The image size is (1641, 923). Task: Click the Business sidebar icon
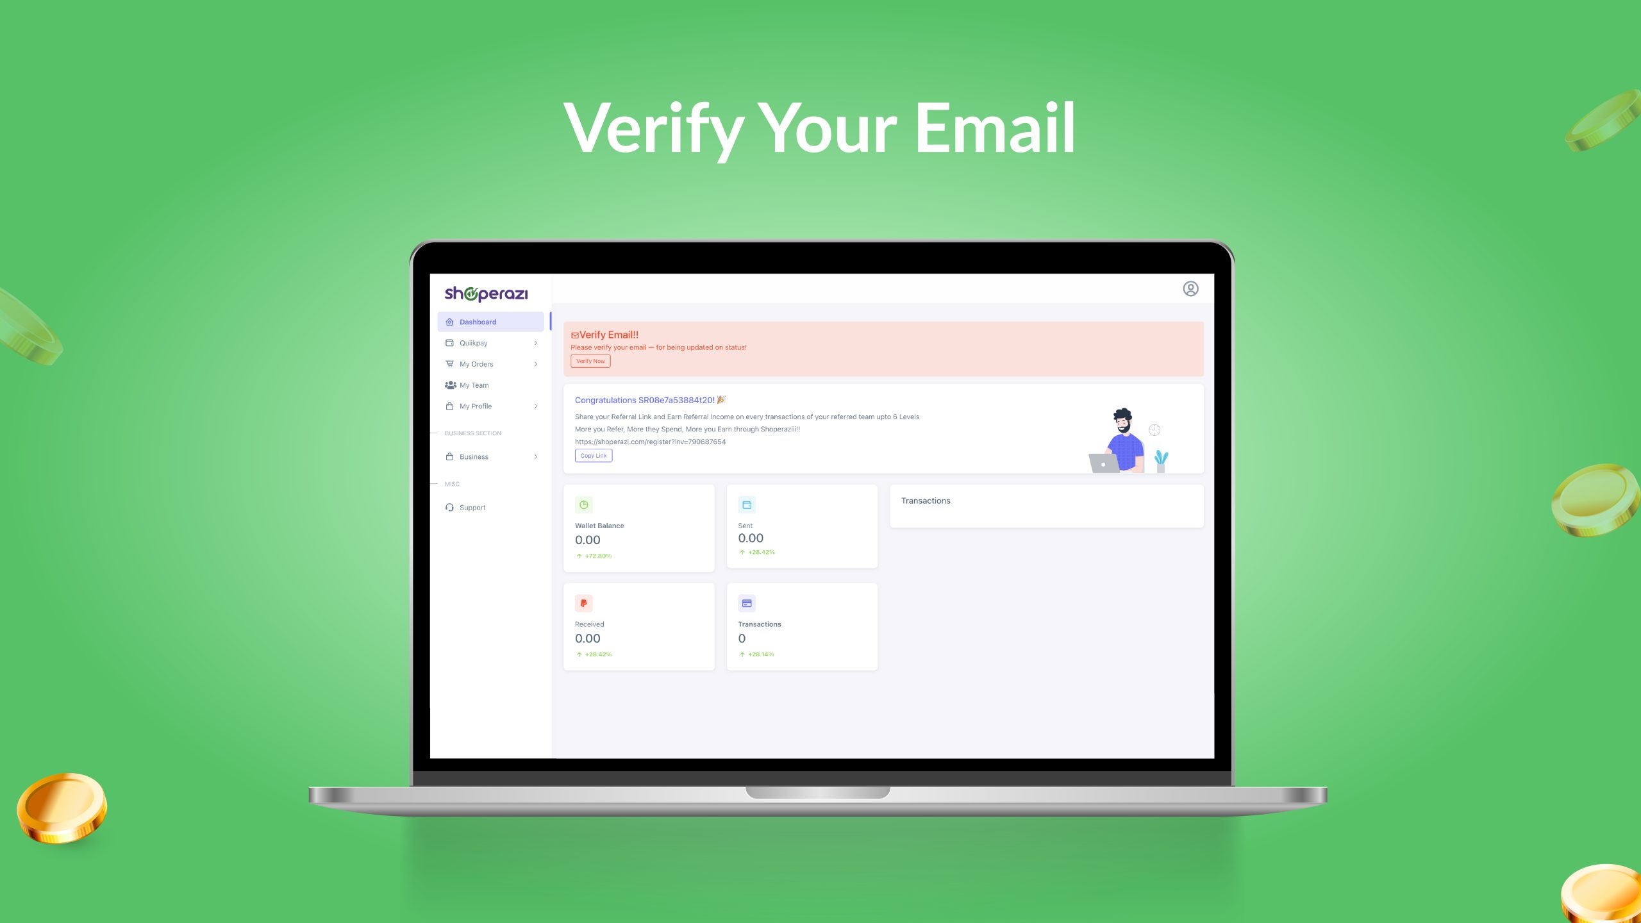(x=450, y=456)
